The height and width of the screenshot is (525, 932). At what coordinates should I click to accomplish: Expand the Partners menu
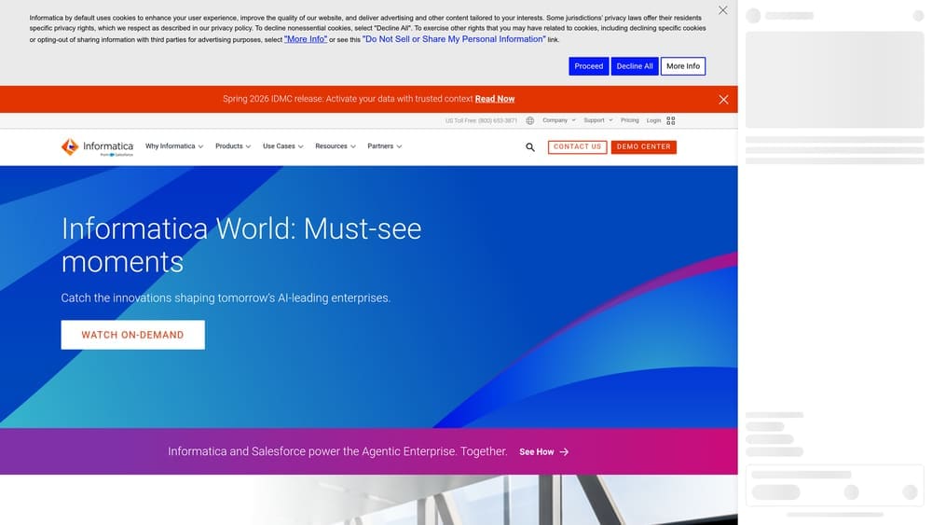click(385, 146)
